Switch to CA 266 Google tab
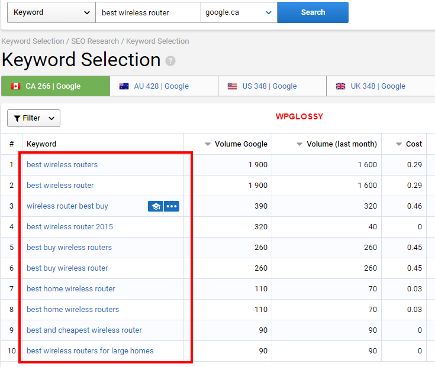The height and width of the screenshot is (367, 435). [56, 86]
